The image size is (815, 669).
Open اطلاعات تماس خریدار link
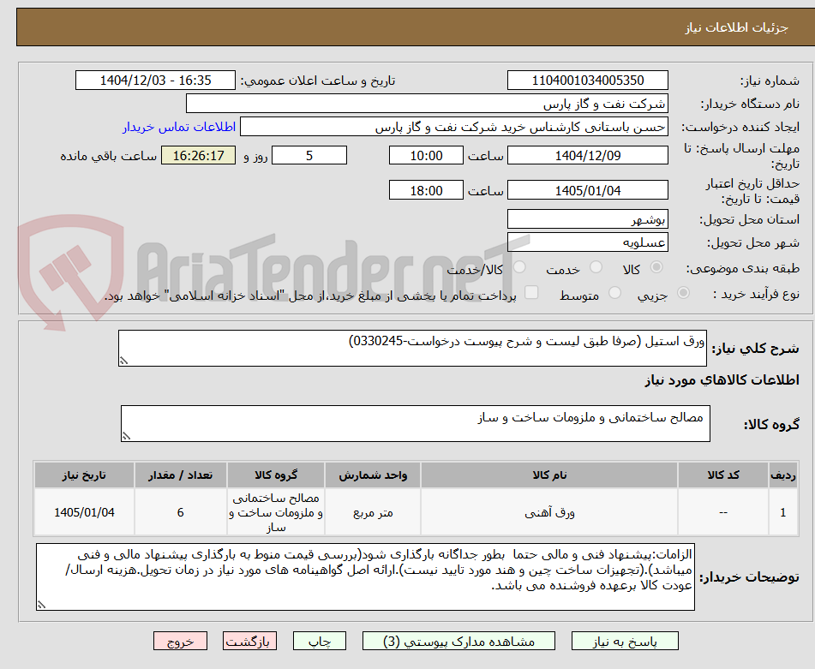click(x=179, y=127)
